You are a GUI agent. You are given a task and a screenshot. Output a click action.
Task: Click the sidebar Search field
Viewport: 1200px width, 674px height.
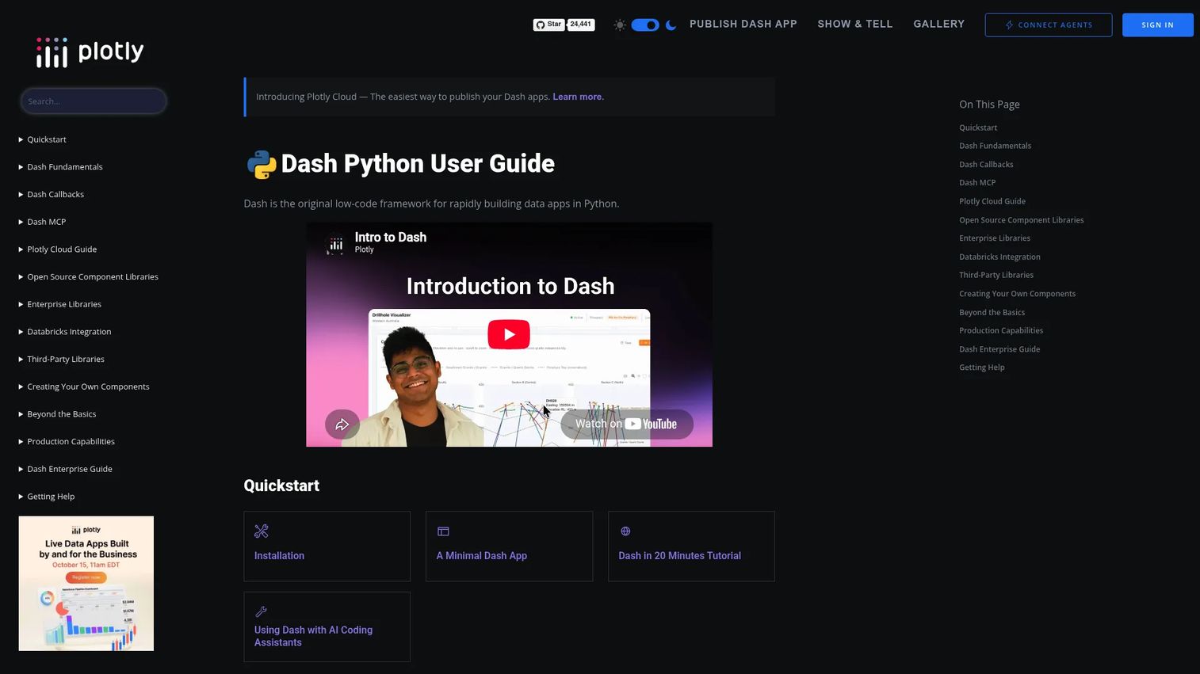coord(94,101)
